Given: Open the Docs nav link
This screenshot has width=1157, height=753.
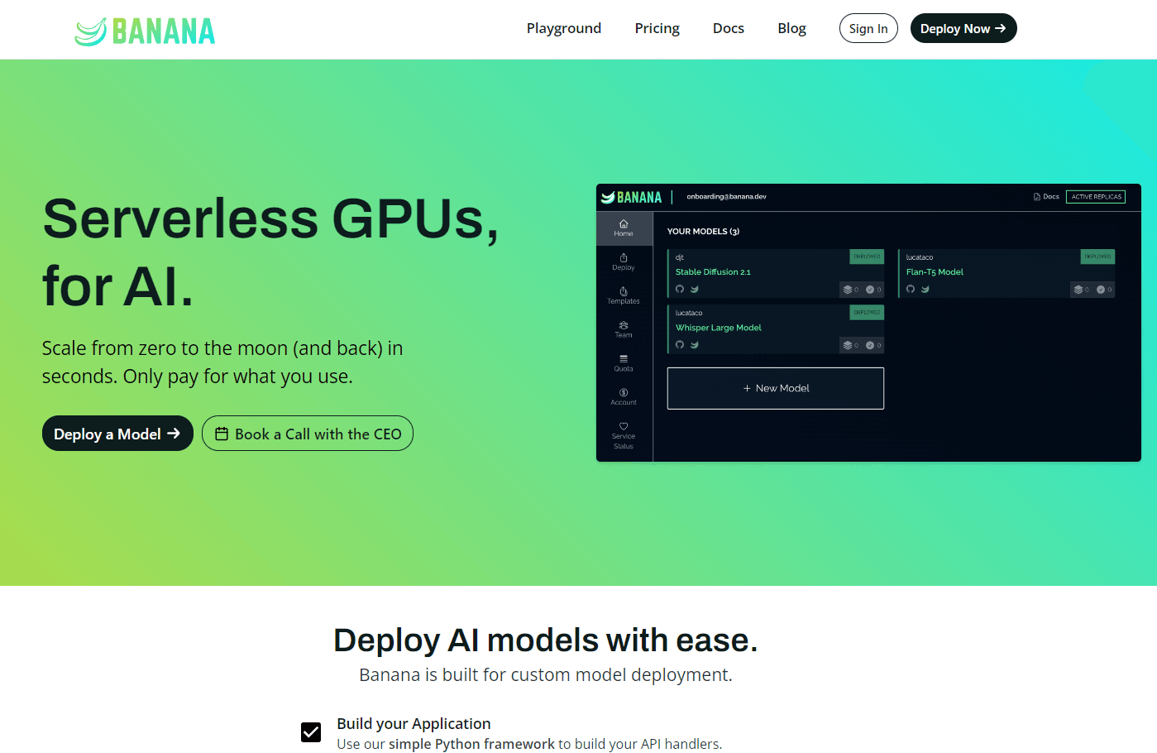Looking at the screenshot, I should [x=729, y=28].
